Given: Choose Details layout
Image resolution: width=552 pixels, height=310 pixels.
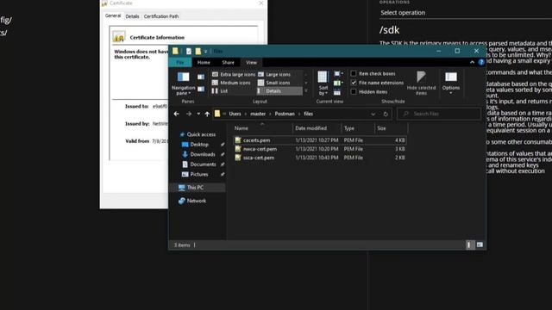Looking at the screenshot, I should 279,91.
